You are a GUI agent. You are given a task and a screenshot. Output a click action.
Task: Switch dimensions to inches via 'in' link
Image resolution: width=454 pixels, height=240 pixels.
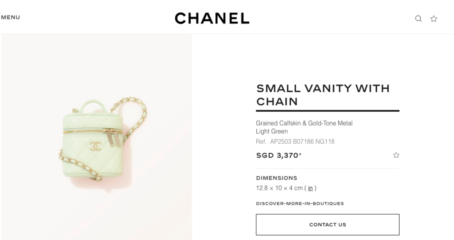point(310,188)
